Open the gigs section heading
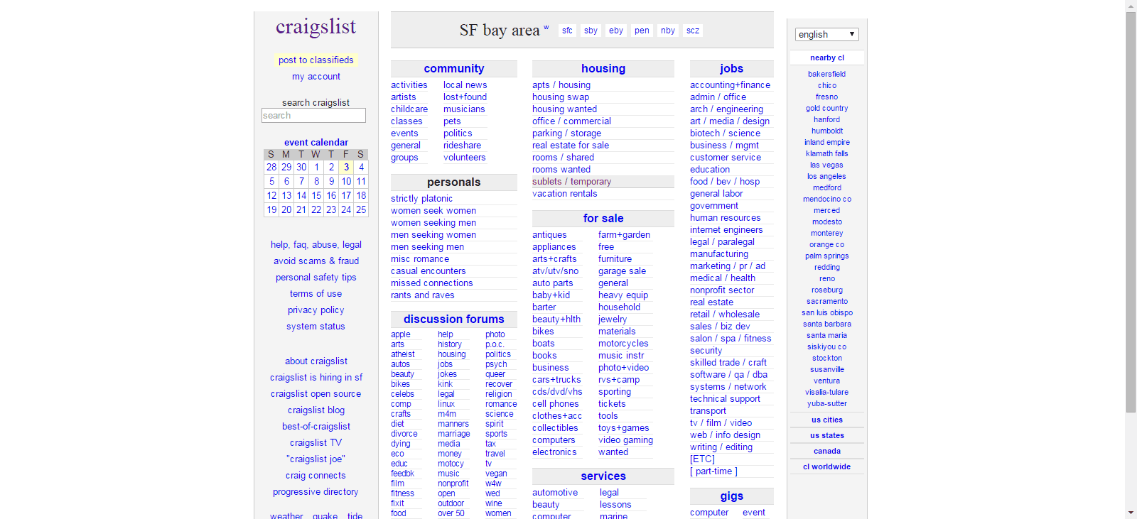 pyautogui.click(x=731, y=496)
